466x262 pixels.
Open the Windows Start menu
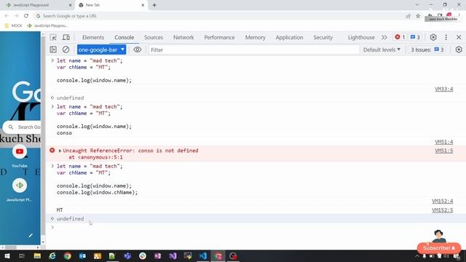tap(7, 255)
